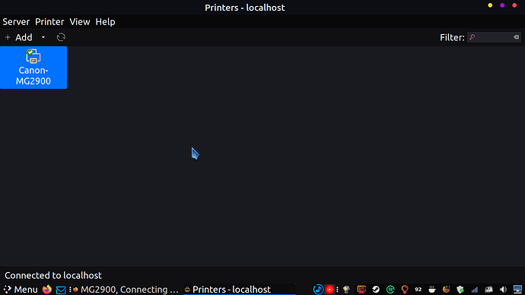
Task: Open the Printer menu
Action: click(x=49, y=22)
